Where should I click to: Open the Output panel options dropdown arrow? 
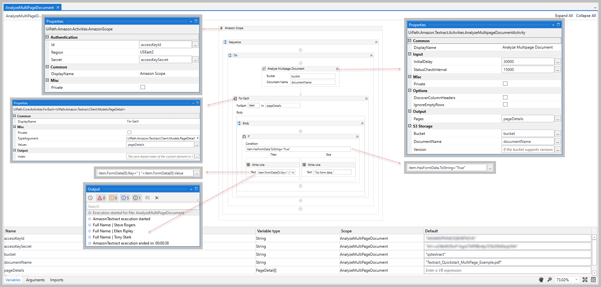coord(191,189)
